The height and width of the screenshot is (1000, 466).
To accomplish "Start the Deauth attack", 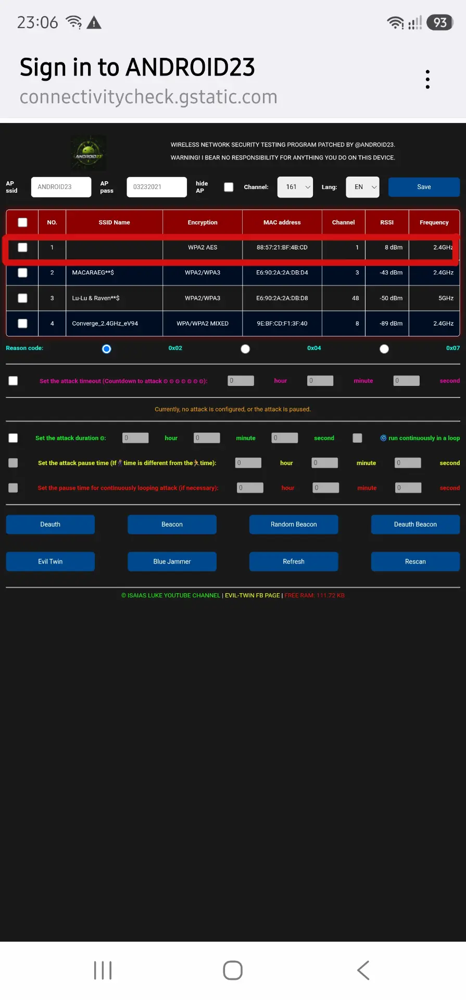I will (51, 524).
